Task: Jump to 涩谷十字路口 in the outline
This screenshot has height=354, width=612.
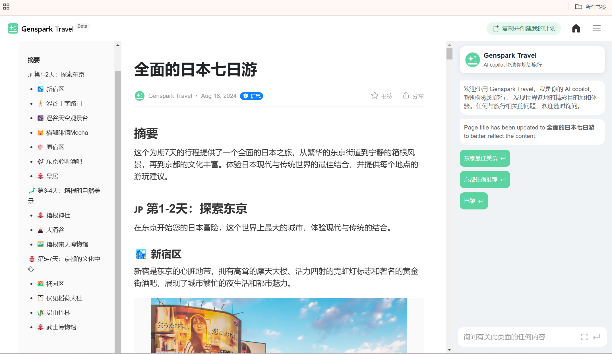Action: pyautogui.click(x=64, y=104)
